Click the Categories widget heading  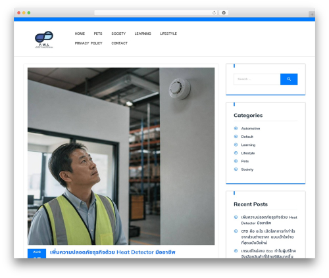pos(248,115)
